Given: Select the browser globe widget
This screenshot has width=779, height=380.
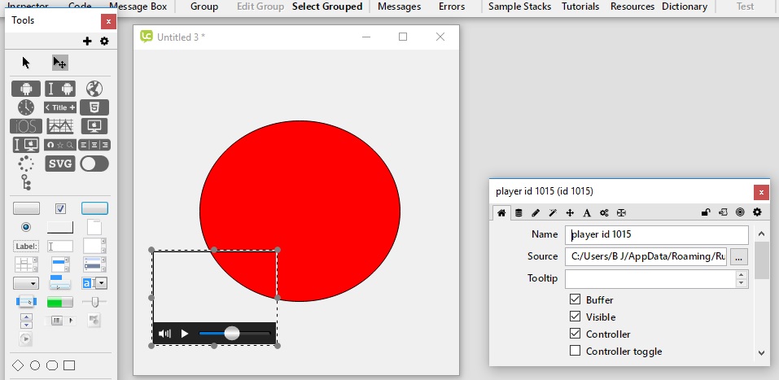Looking at the screenshot, I should 94,89.
